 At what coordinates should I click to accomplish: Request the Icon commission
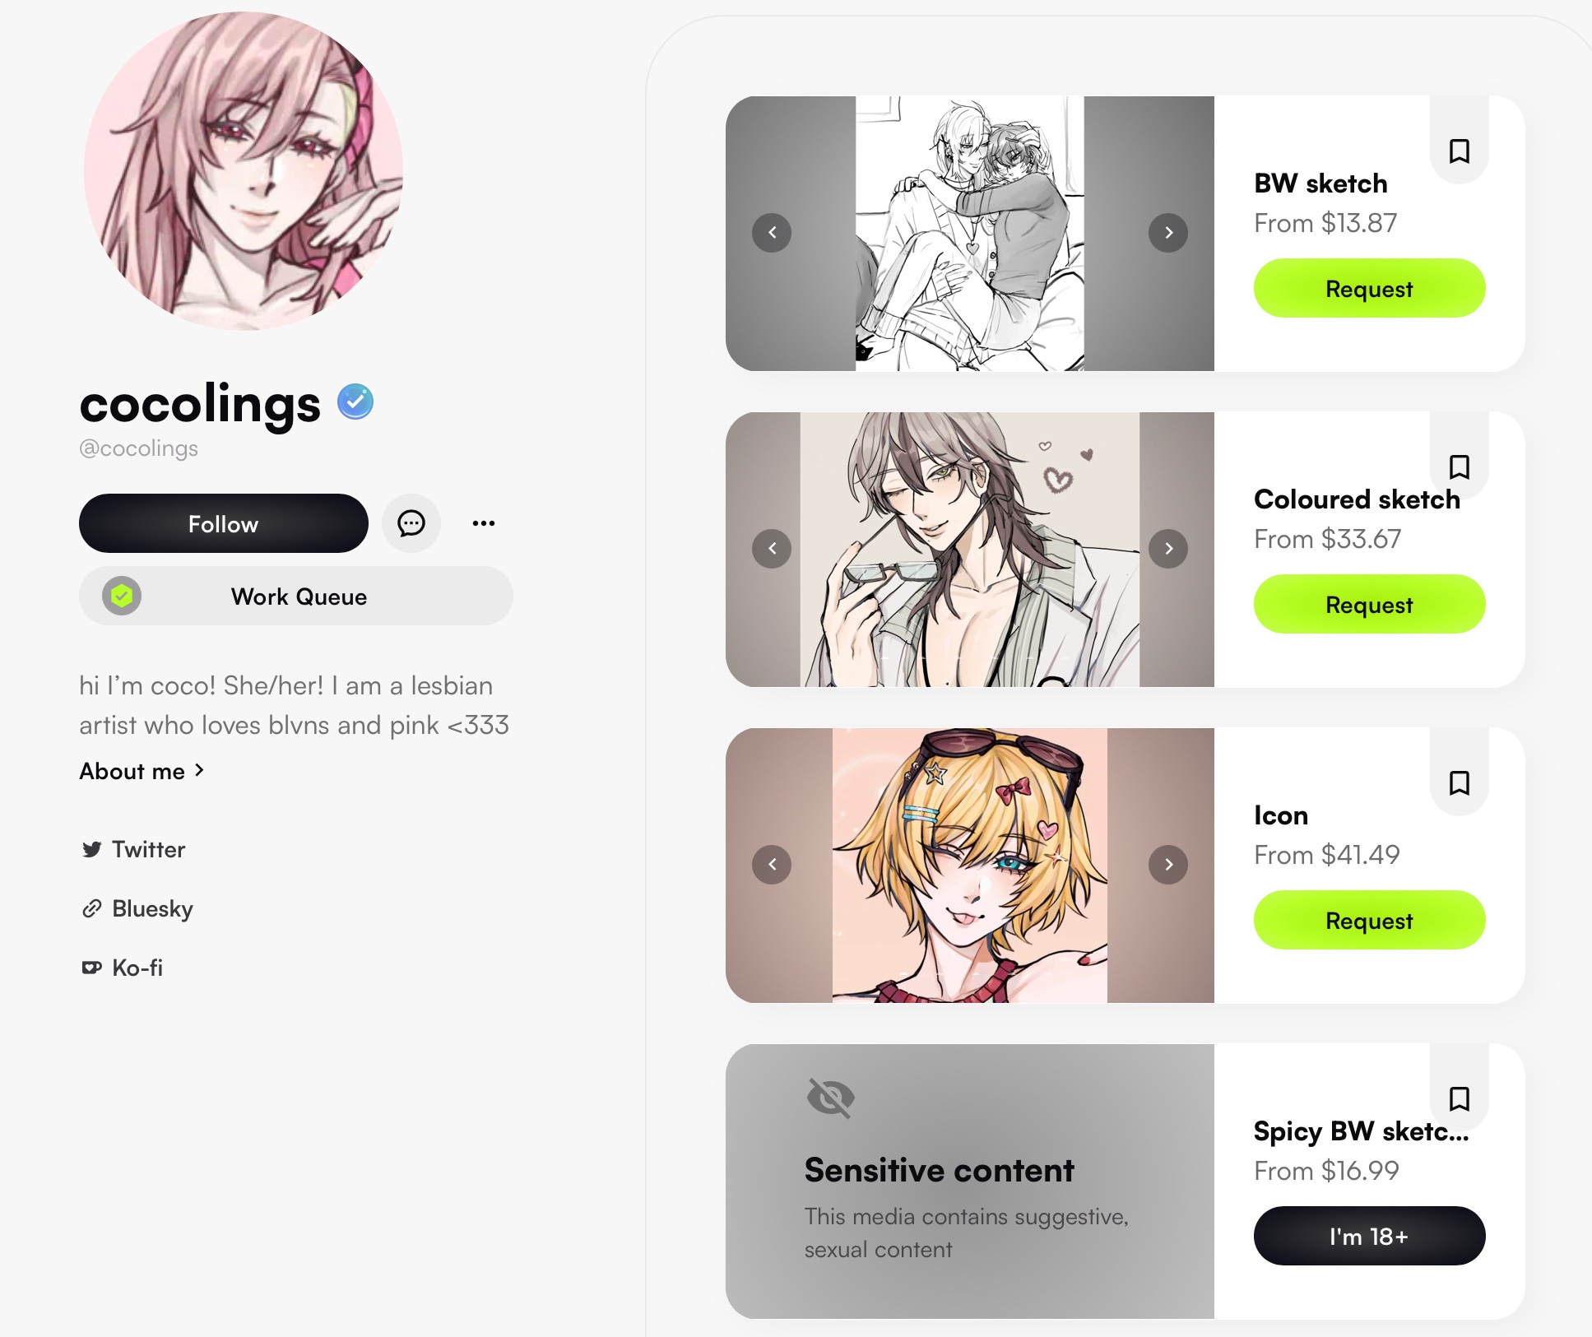(1369, 920)
